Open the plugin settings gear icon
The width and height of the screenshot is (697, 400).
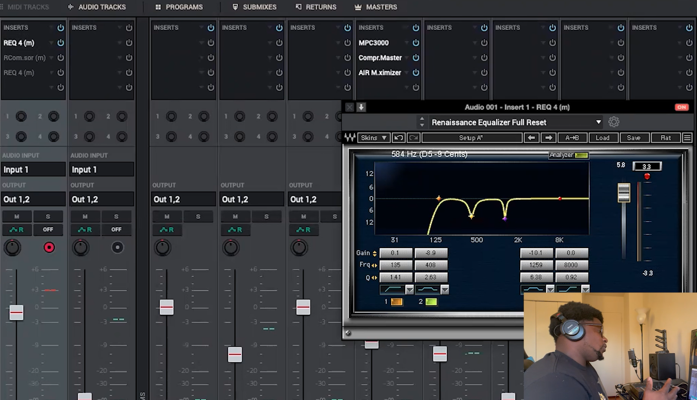(614, 122)
